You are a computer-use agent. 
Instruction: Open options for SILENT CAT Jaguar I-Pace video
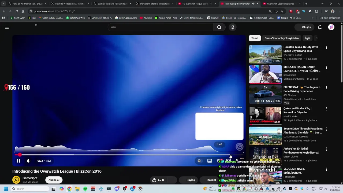pyautogui.click(x=326, y=88)
